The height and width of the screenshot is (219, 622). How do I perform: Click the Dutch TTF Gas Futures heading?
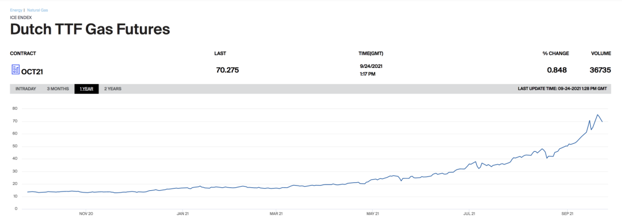point(90,30)
